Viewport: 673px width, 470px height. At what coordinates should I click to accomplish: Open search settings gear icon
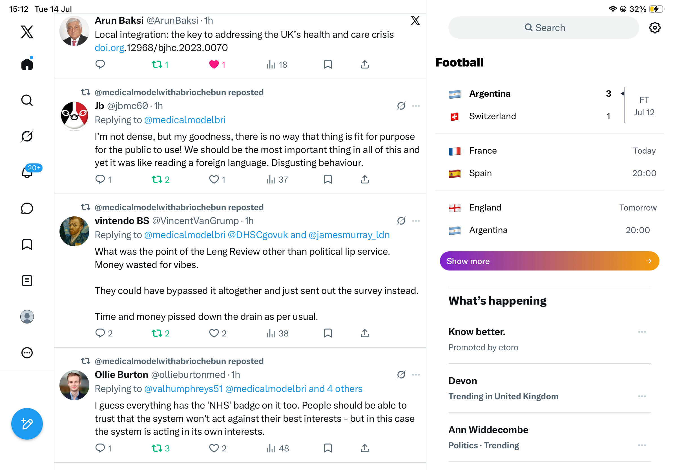[x=654, y=28]
